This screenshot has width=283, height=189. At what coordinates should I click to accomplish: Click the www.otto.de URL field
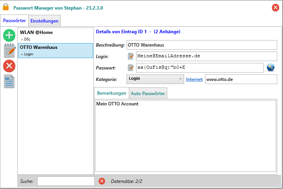tap(240, 79)
